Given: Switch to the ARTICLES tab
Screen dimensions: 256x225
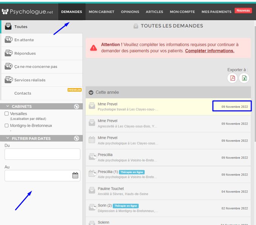Looking at the screenshot, I should click(154, 12).
